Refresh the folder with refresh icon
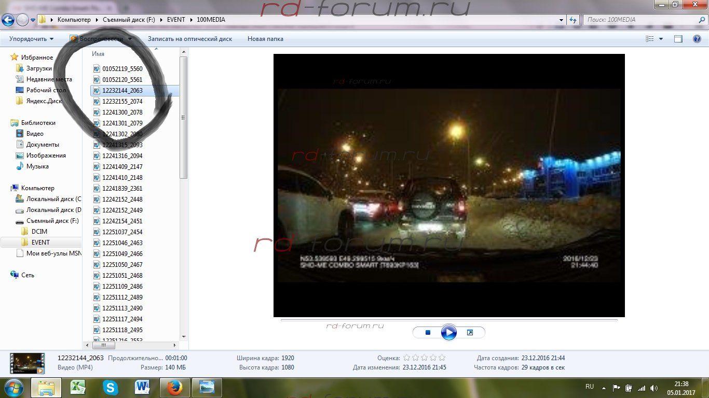This screenshot has width=709, height=398. (x=573, y=20)
